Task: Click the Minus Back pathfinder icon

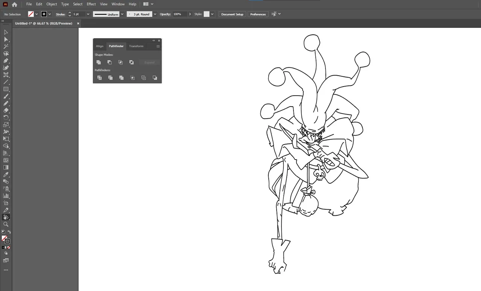Action: [154, 78]
